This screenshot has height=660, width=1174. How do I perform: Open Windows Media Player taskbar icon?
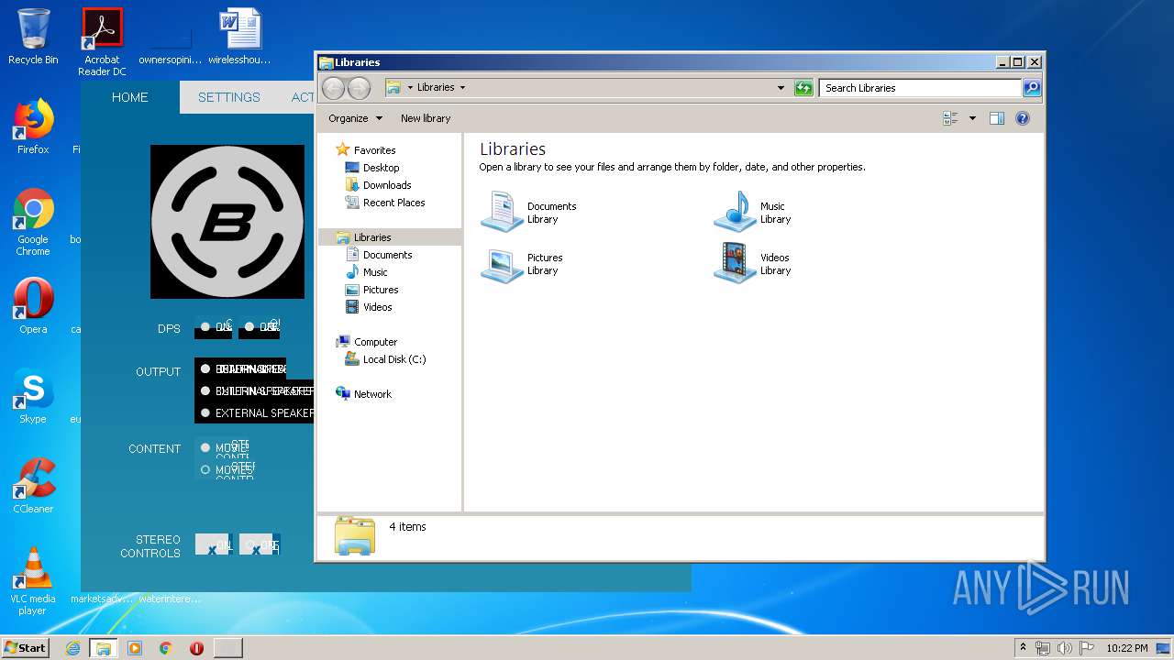[x=135, y=648]
